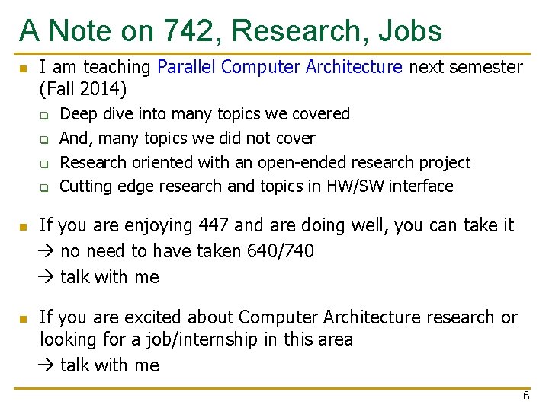This screenshot has height=411, width=549.
Task: Click the slide title 'A Note on 742, Research, Jobs'
Action: pyautogui.click(x=230, y=31)
